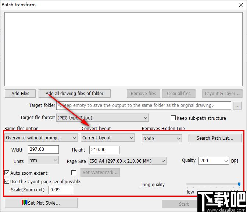Open Layout & Layer settings
Viewport: 247px width, 212px height.
(222, 94)
